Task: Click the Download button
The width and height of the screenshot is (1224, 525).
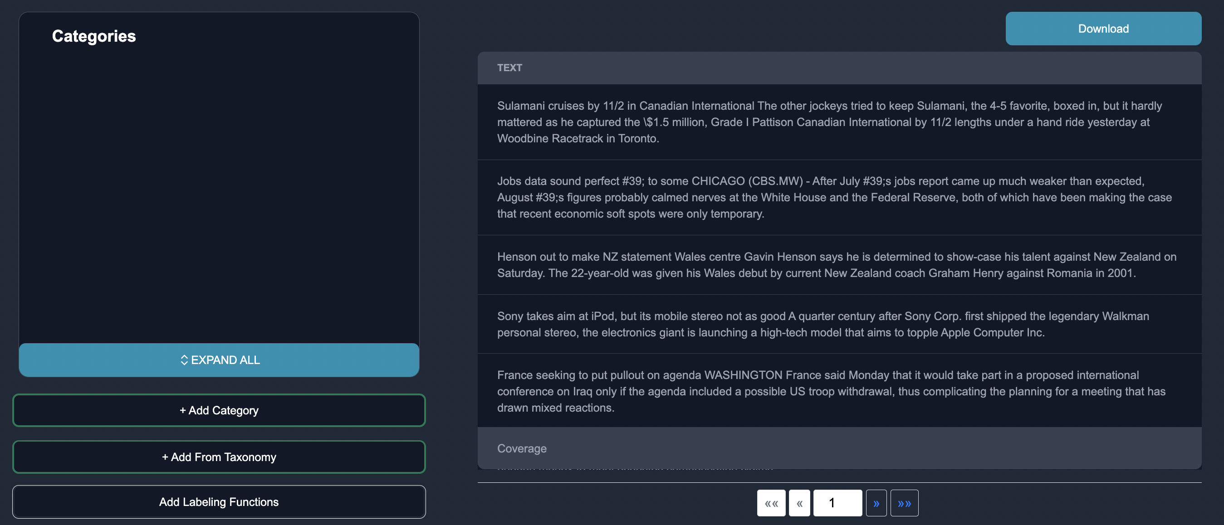Action: coord(1104,28)
